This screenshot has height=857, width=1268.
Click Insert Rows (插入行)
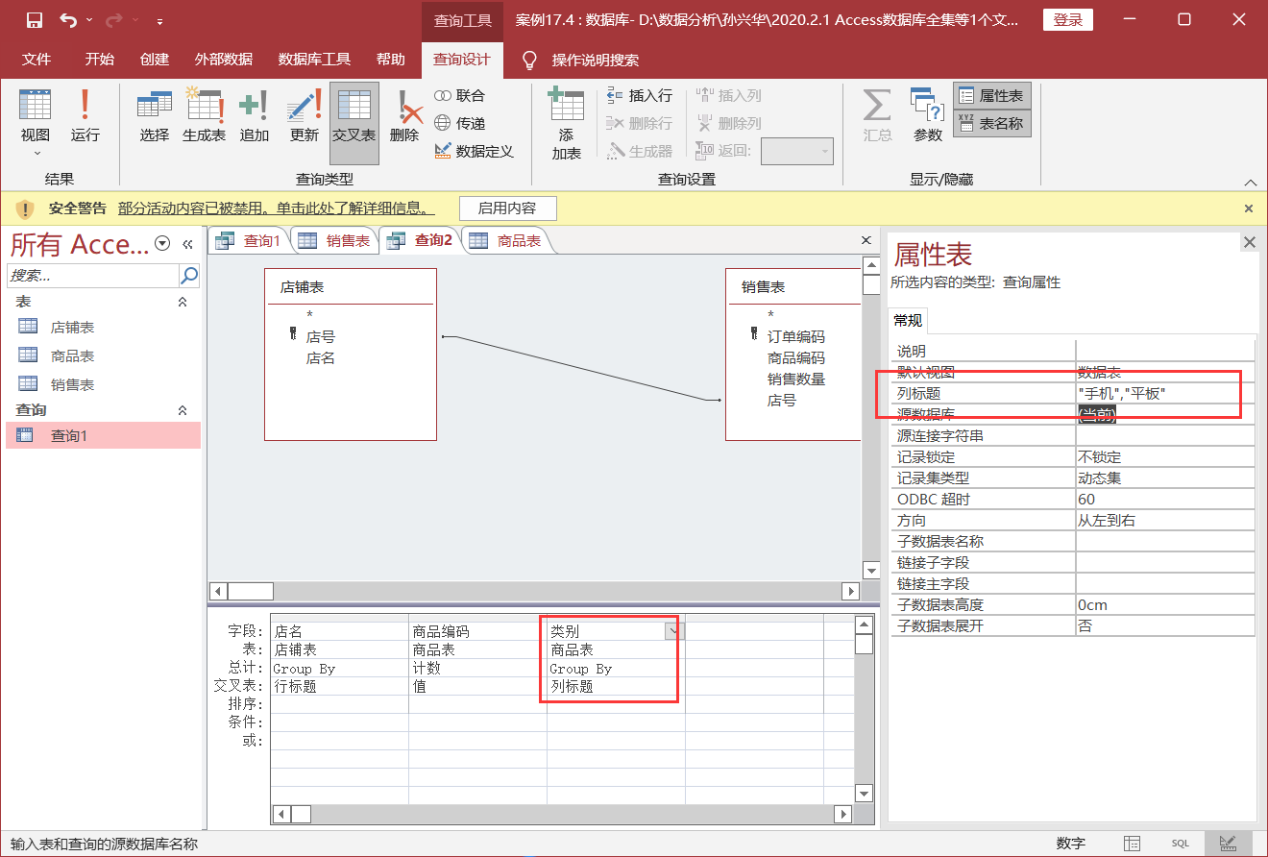point(640,95)
